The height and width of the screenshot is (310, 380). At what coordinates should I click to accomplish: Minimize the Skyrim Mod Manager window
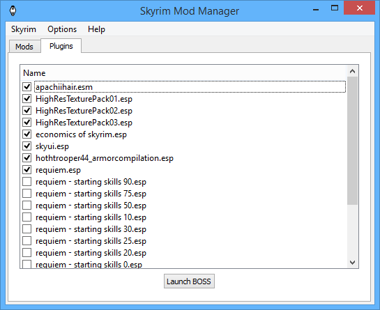point(316,9)
